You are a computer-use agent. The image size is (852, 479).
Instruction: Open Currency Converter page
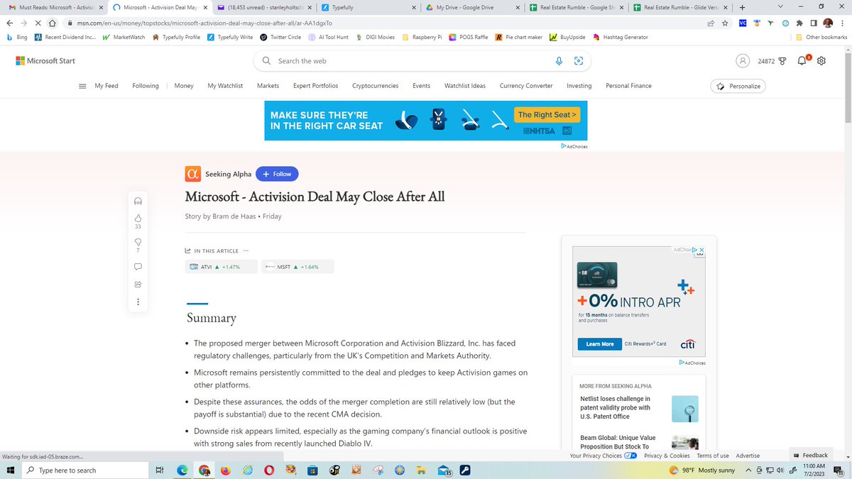coord(526,86)
